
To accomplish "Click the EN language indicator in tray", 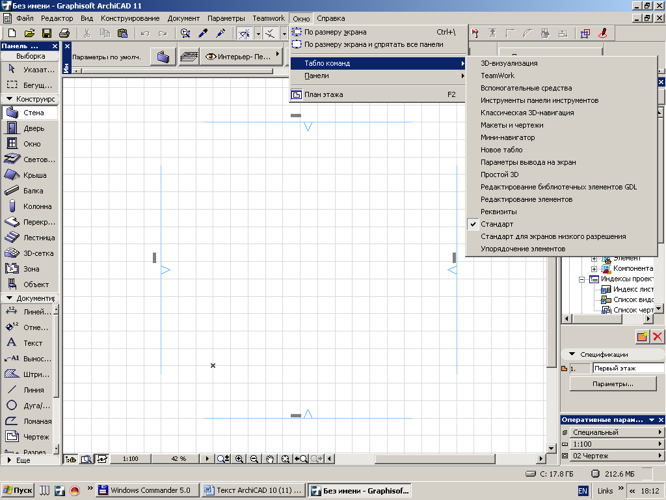I will (x=583, y=491).
